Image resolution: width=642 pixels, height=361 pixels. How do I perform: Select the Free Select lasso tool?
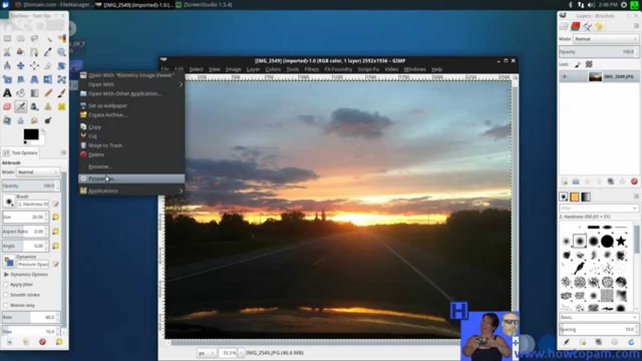(34, 39)
